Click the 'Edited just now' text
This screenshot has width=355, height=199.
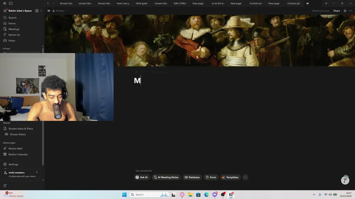320,11
